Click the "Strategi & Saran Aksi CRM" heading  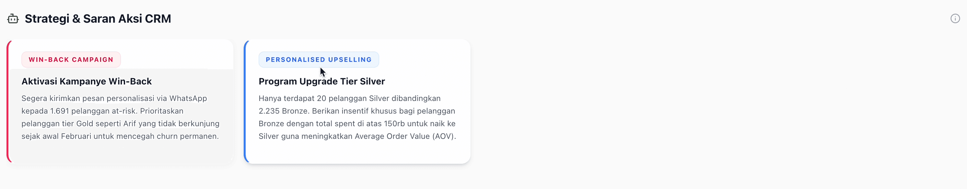tap(98, 19)
